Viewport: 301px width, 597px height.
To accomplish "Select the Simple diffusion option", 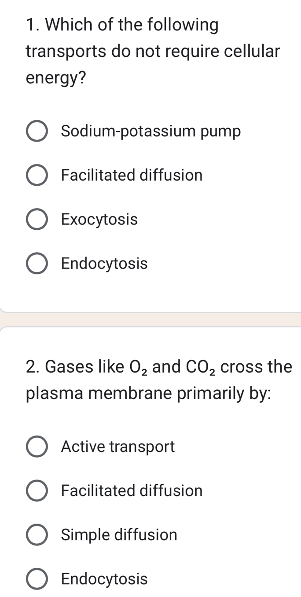I will 37,535.
